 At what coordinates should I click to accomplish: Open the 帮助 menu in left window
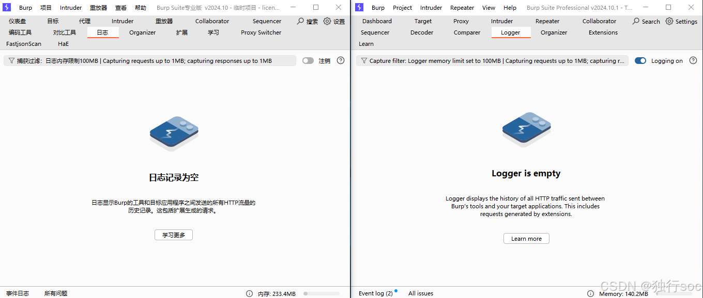point(141,8)
